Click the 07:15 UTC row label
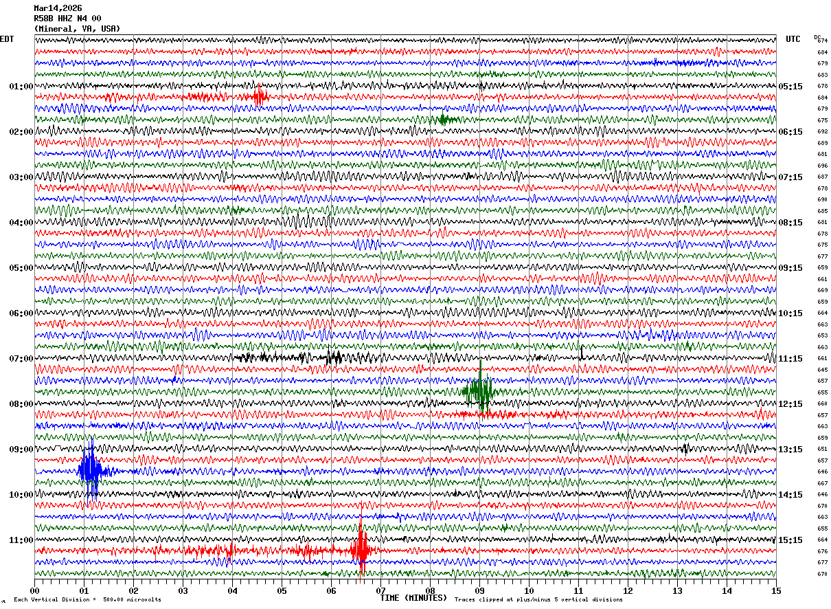Screen dimensions: 831x609 pos(790,177)
